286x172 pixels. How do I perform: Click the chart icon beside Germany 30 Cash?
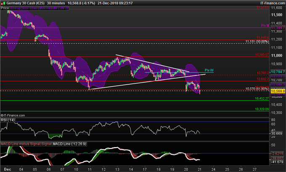click(3, 3)
